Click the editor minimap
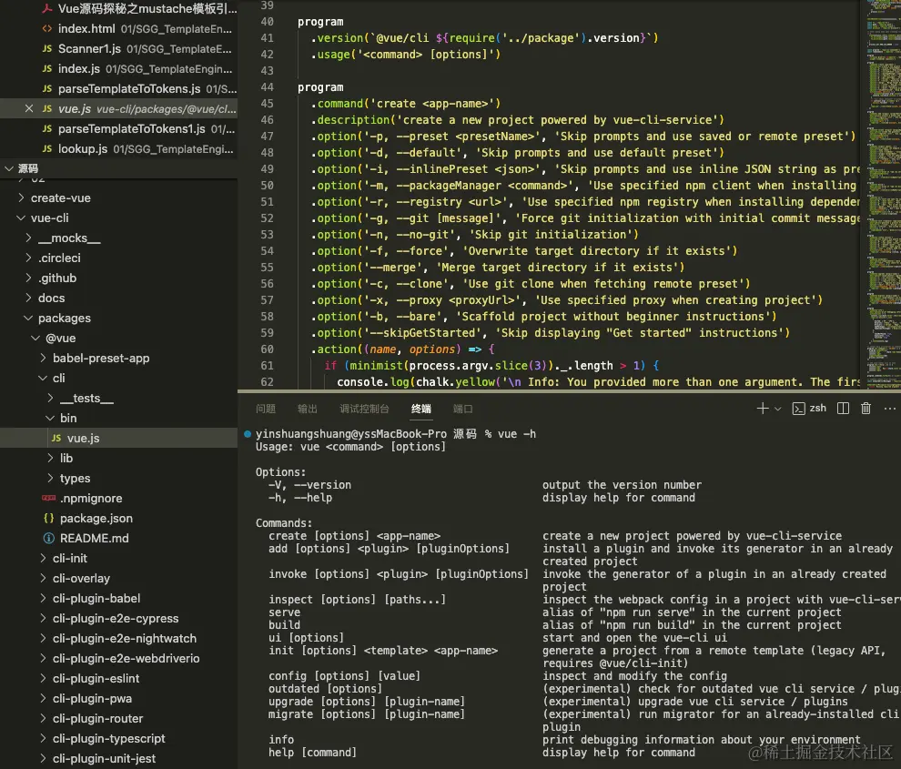This screenshot has height=769, width=901. [x=883, y=194]
